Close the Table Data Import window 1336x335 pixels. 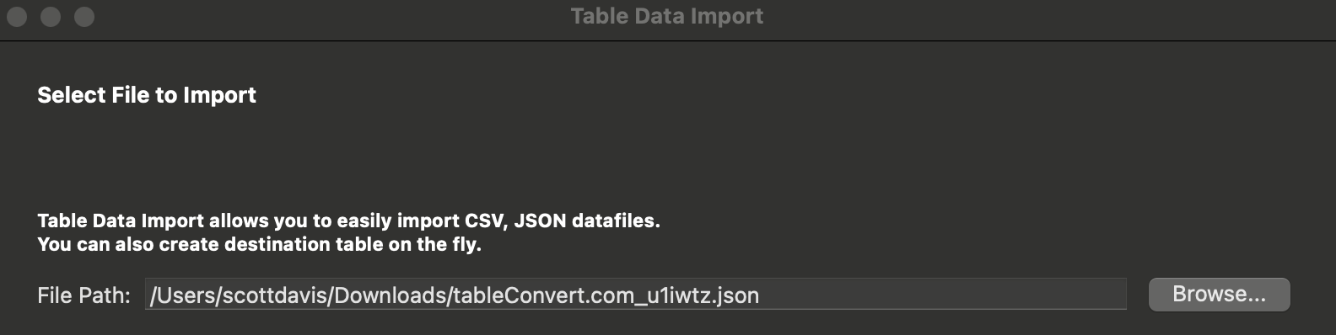pos(17,16)
